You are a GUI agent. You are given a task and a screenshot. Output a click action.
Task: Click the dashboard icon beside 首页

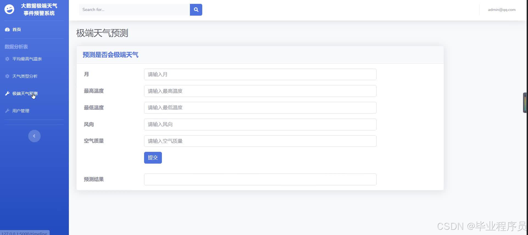7,29
